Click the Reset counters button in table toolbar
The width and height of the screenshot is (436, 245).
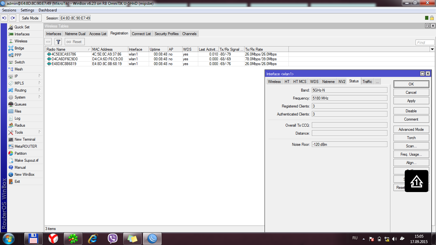(x=74, y=42)
